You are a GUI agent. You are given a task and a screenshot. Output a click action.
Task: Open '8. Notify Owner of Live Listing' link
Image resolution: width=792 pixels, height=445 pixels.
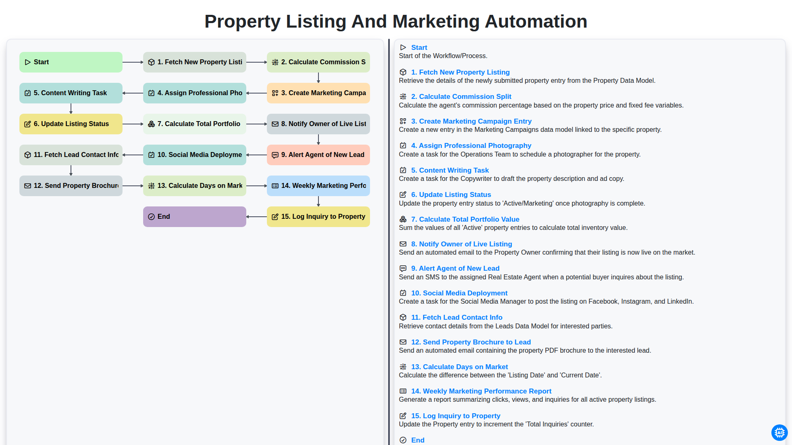tap(462, 244)
